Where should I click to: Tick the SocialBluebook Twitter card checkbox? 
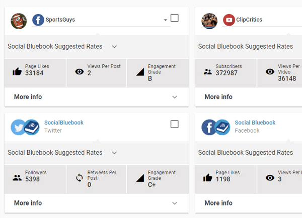pos(175,124)
